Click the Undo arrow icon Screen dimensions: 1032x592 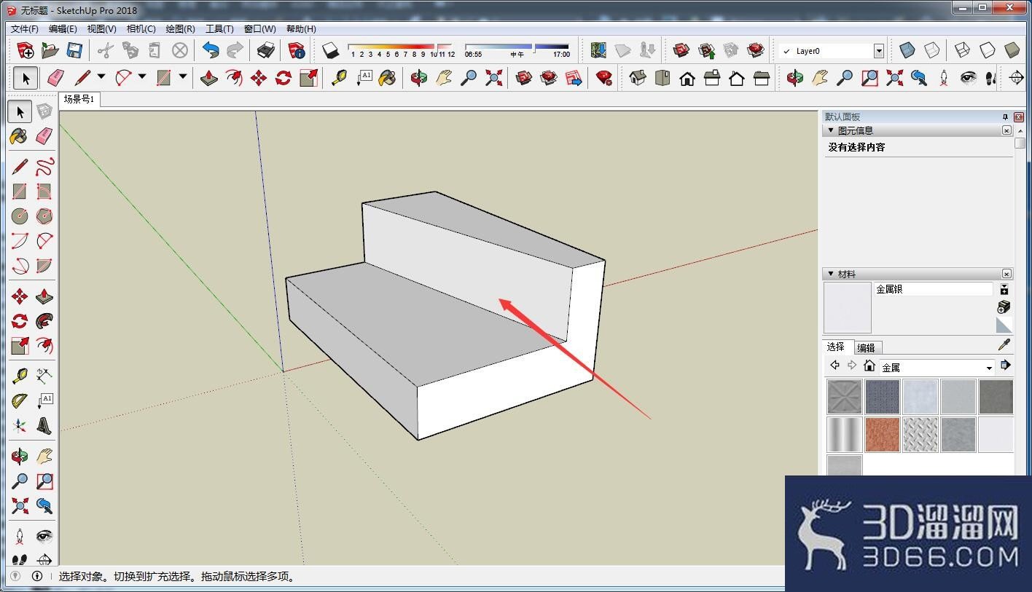click(211, 50)
